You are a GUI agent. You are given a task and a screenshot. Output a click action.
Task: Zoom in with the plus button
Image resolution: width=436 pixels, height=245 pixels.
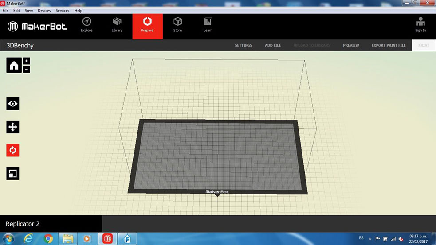tap(27, 61)
